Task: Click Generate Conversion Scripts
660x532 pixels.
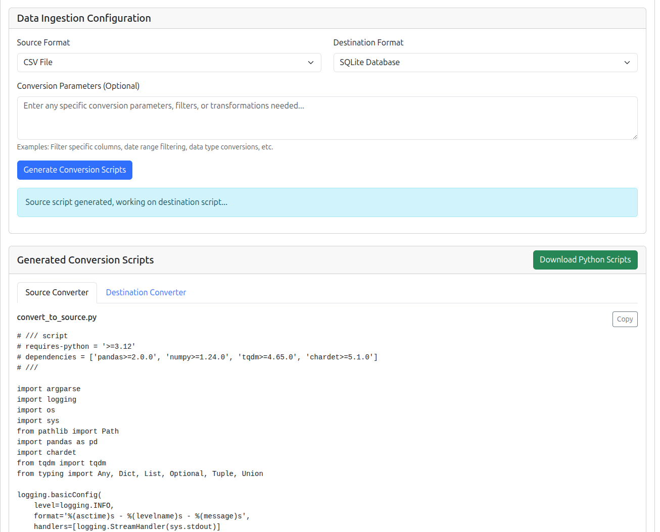Action: pyautogui.click(x=74, y=170)
